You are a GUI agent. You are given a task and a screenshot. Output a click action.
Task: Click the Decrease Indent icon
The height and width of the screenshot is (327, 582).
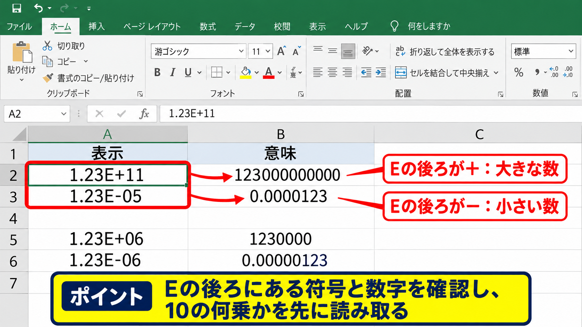tap(366, 72)
